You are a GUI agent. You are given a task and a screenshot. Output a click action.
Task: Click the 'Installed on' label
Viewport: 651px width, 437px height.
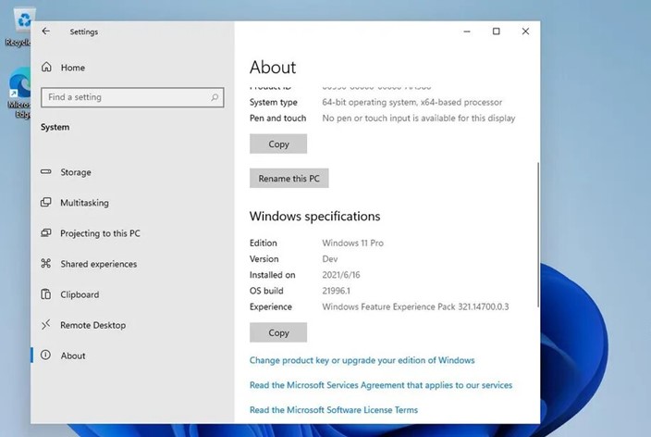coord(273,275)
